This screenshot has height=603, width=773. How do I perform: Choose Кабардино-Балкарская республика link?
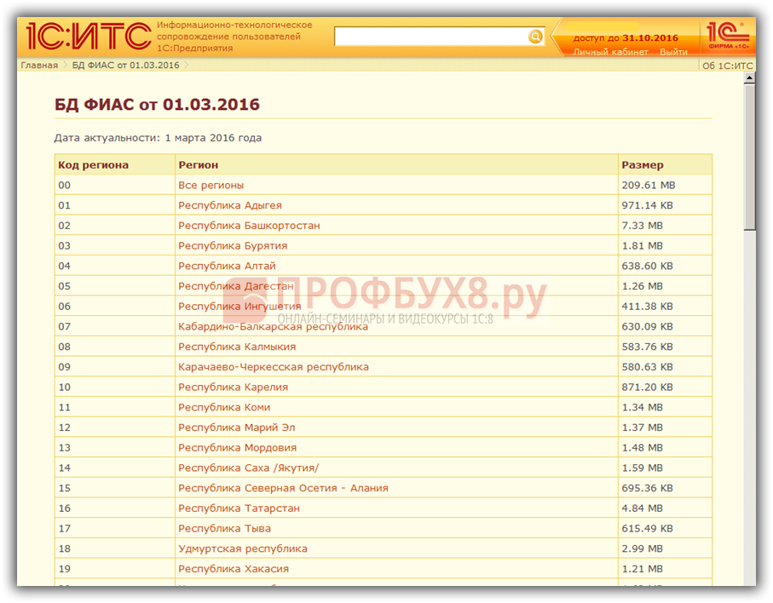coord(273,326)
